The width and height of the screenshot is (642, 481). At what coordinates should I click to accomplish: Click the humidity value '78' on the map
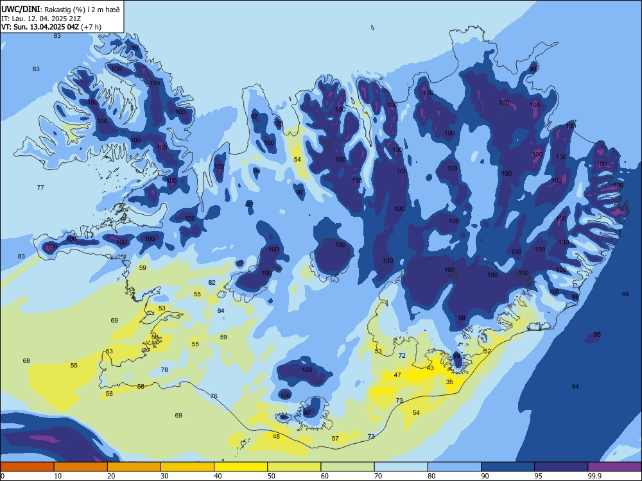164,370
